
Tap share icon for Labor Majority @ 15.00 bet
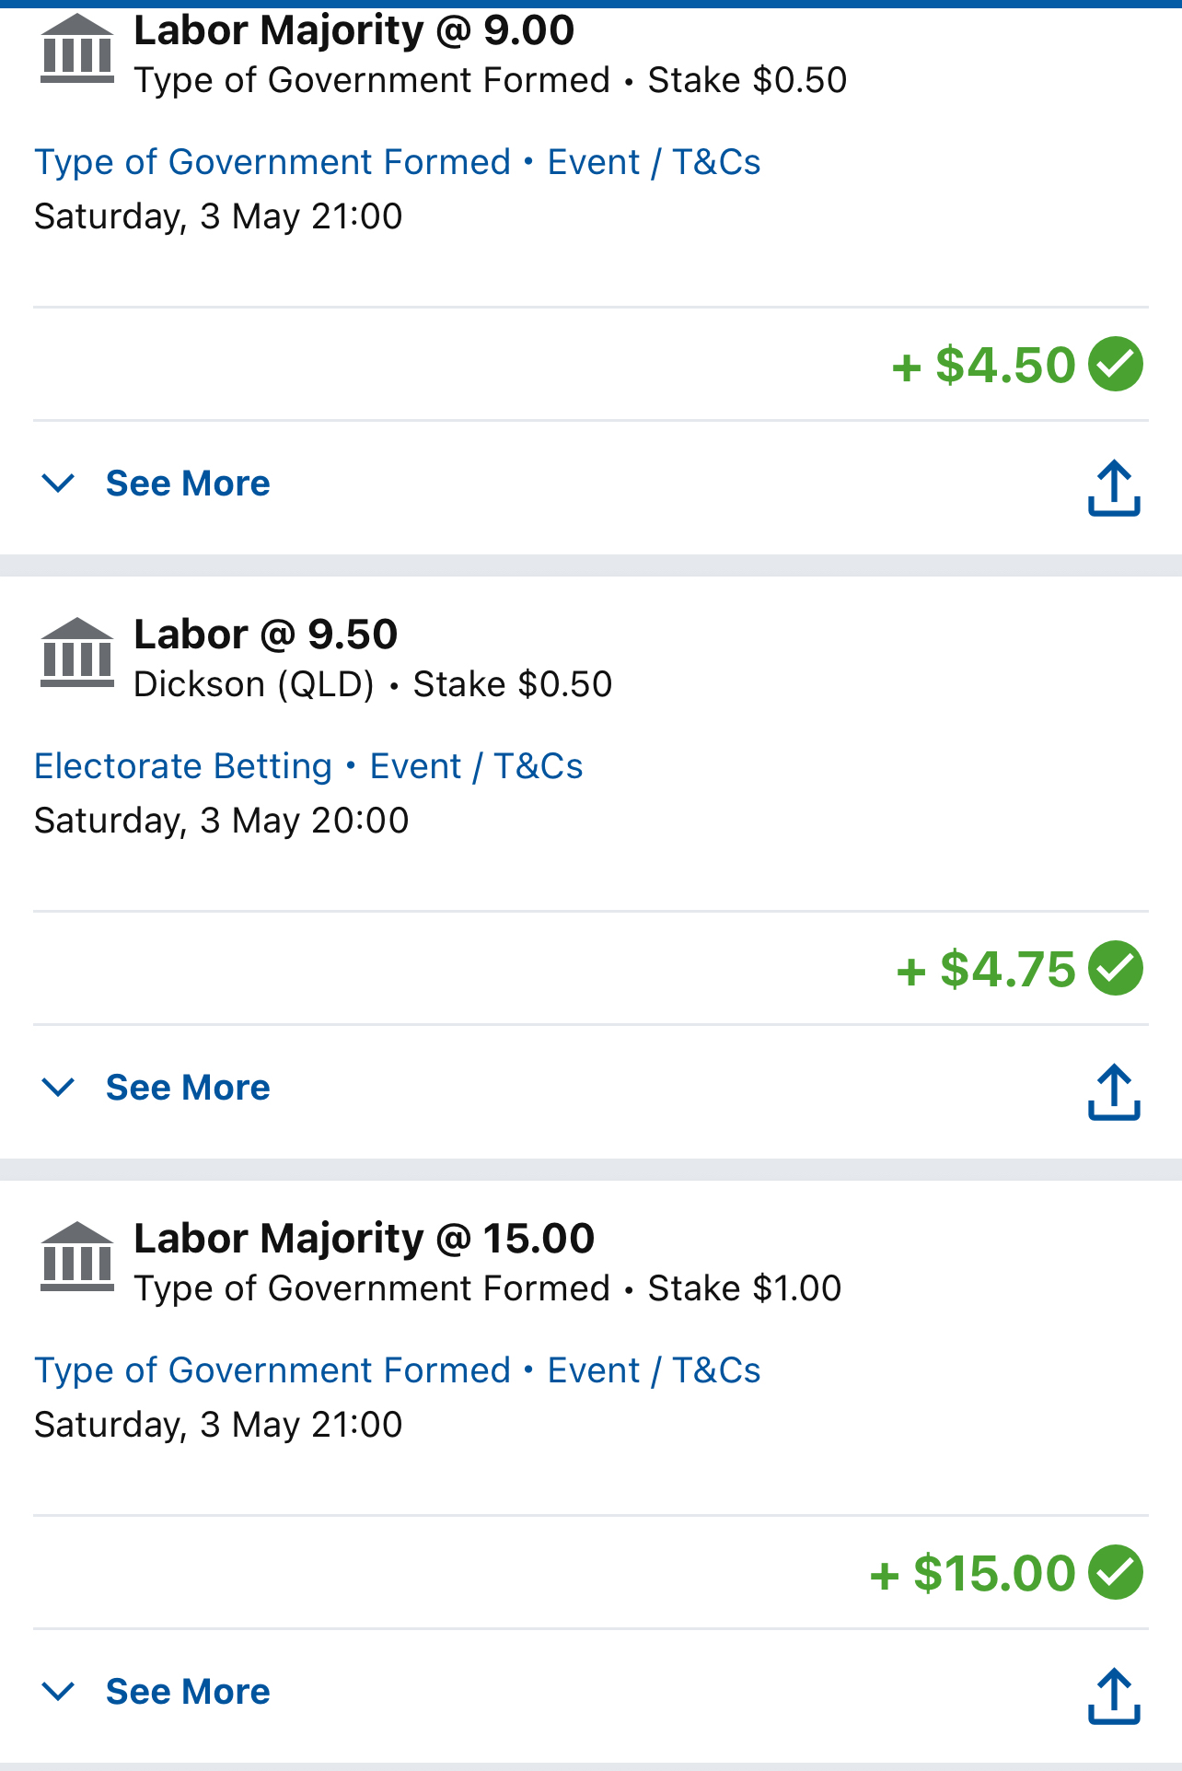(1114, 1695)
